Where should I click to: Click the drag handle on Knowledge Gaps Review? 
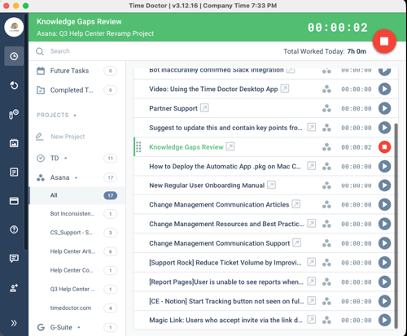pyautogui.click(x=138, y=147)
